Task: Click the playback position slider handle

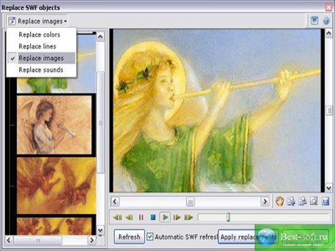Action: click(228, 217)
